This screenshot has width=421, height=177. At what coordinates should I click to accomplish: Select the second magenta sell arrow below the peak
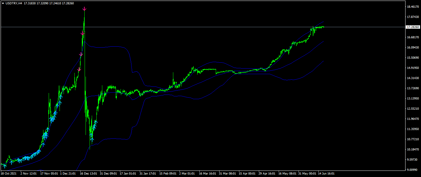click(x=82, y=33)
